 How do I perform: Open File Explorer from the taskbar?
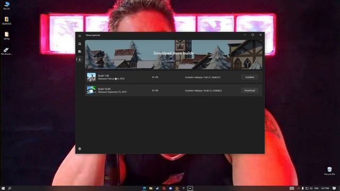[x=151, y=188]
